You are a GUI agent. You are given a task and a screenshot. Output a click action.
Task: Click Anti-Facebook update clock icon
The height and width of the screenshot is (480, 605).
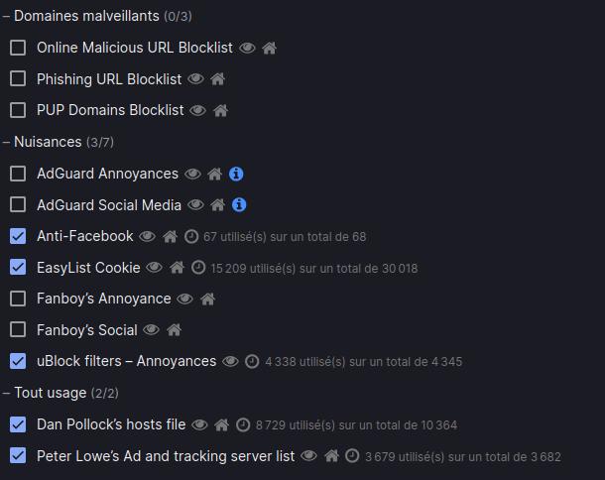tap(191, 236)
